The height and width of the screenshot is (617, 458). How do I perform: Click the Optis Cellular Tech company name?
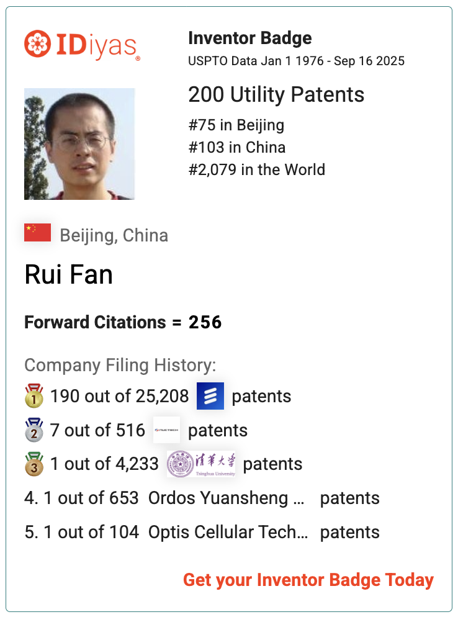coord(228,532)
